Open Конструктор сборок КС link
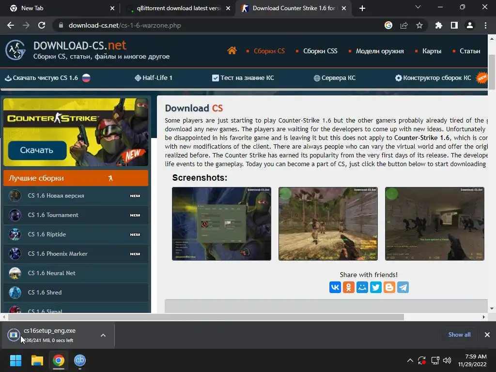Viewport: 496px width, 372px height. pos(433,78)
